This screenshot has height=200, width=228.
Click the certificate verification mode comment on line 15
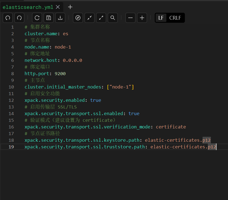coord(70,120)
